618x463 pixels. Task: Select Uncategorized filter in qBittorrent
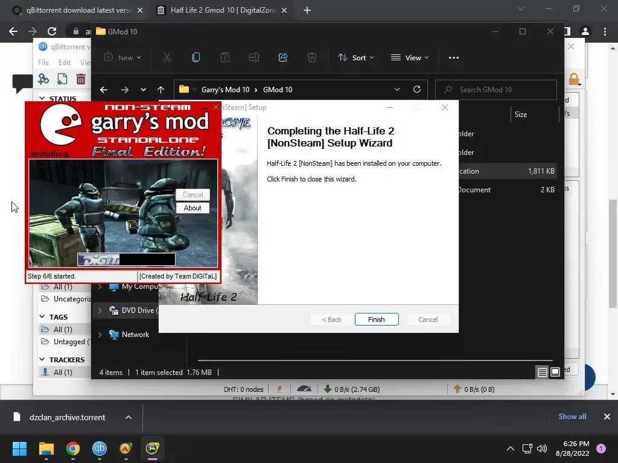[66, 299]
